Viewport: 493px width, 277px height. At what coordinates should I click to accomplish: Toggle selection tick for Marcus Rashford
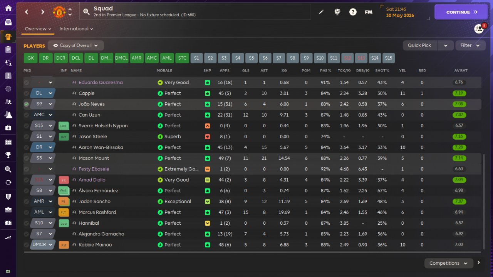(x=26, y=212)
